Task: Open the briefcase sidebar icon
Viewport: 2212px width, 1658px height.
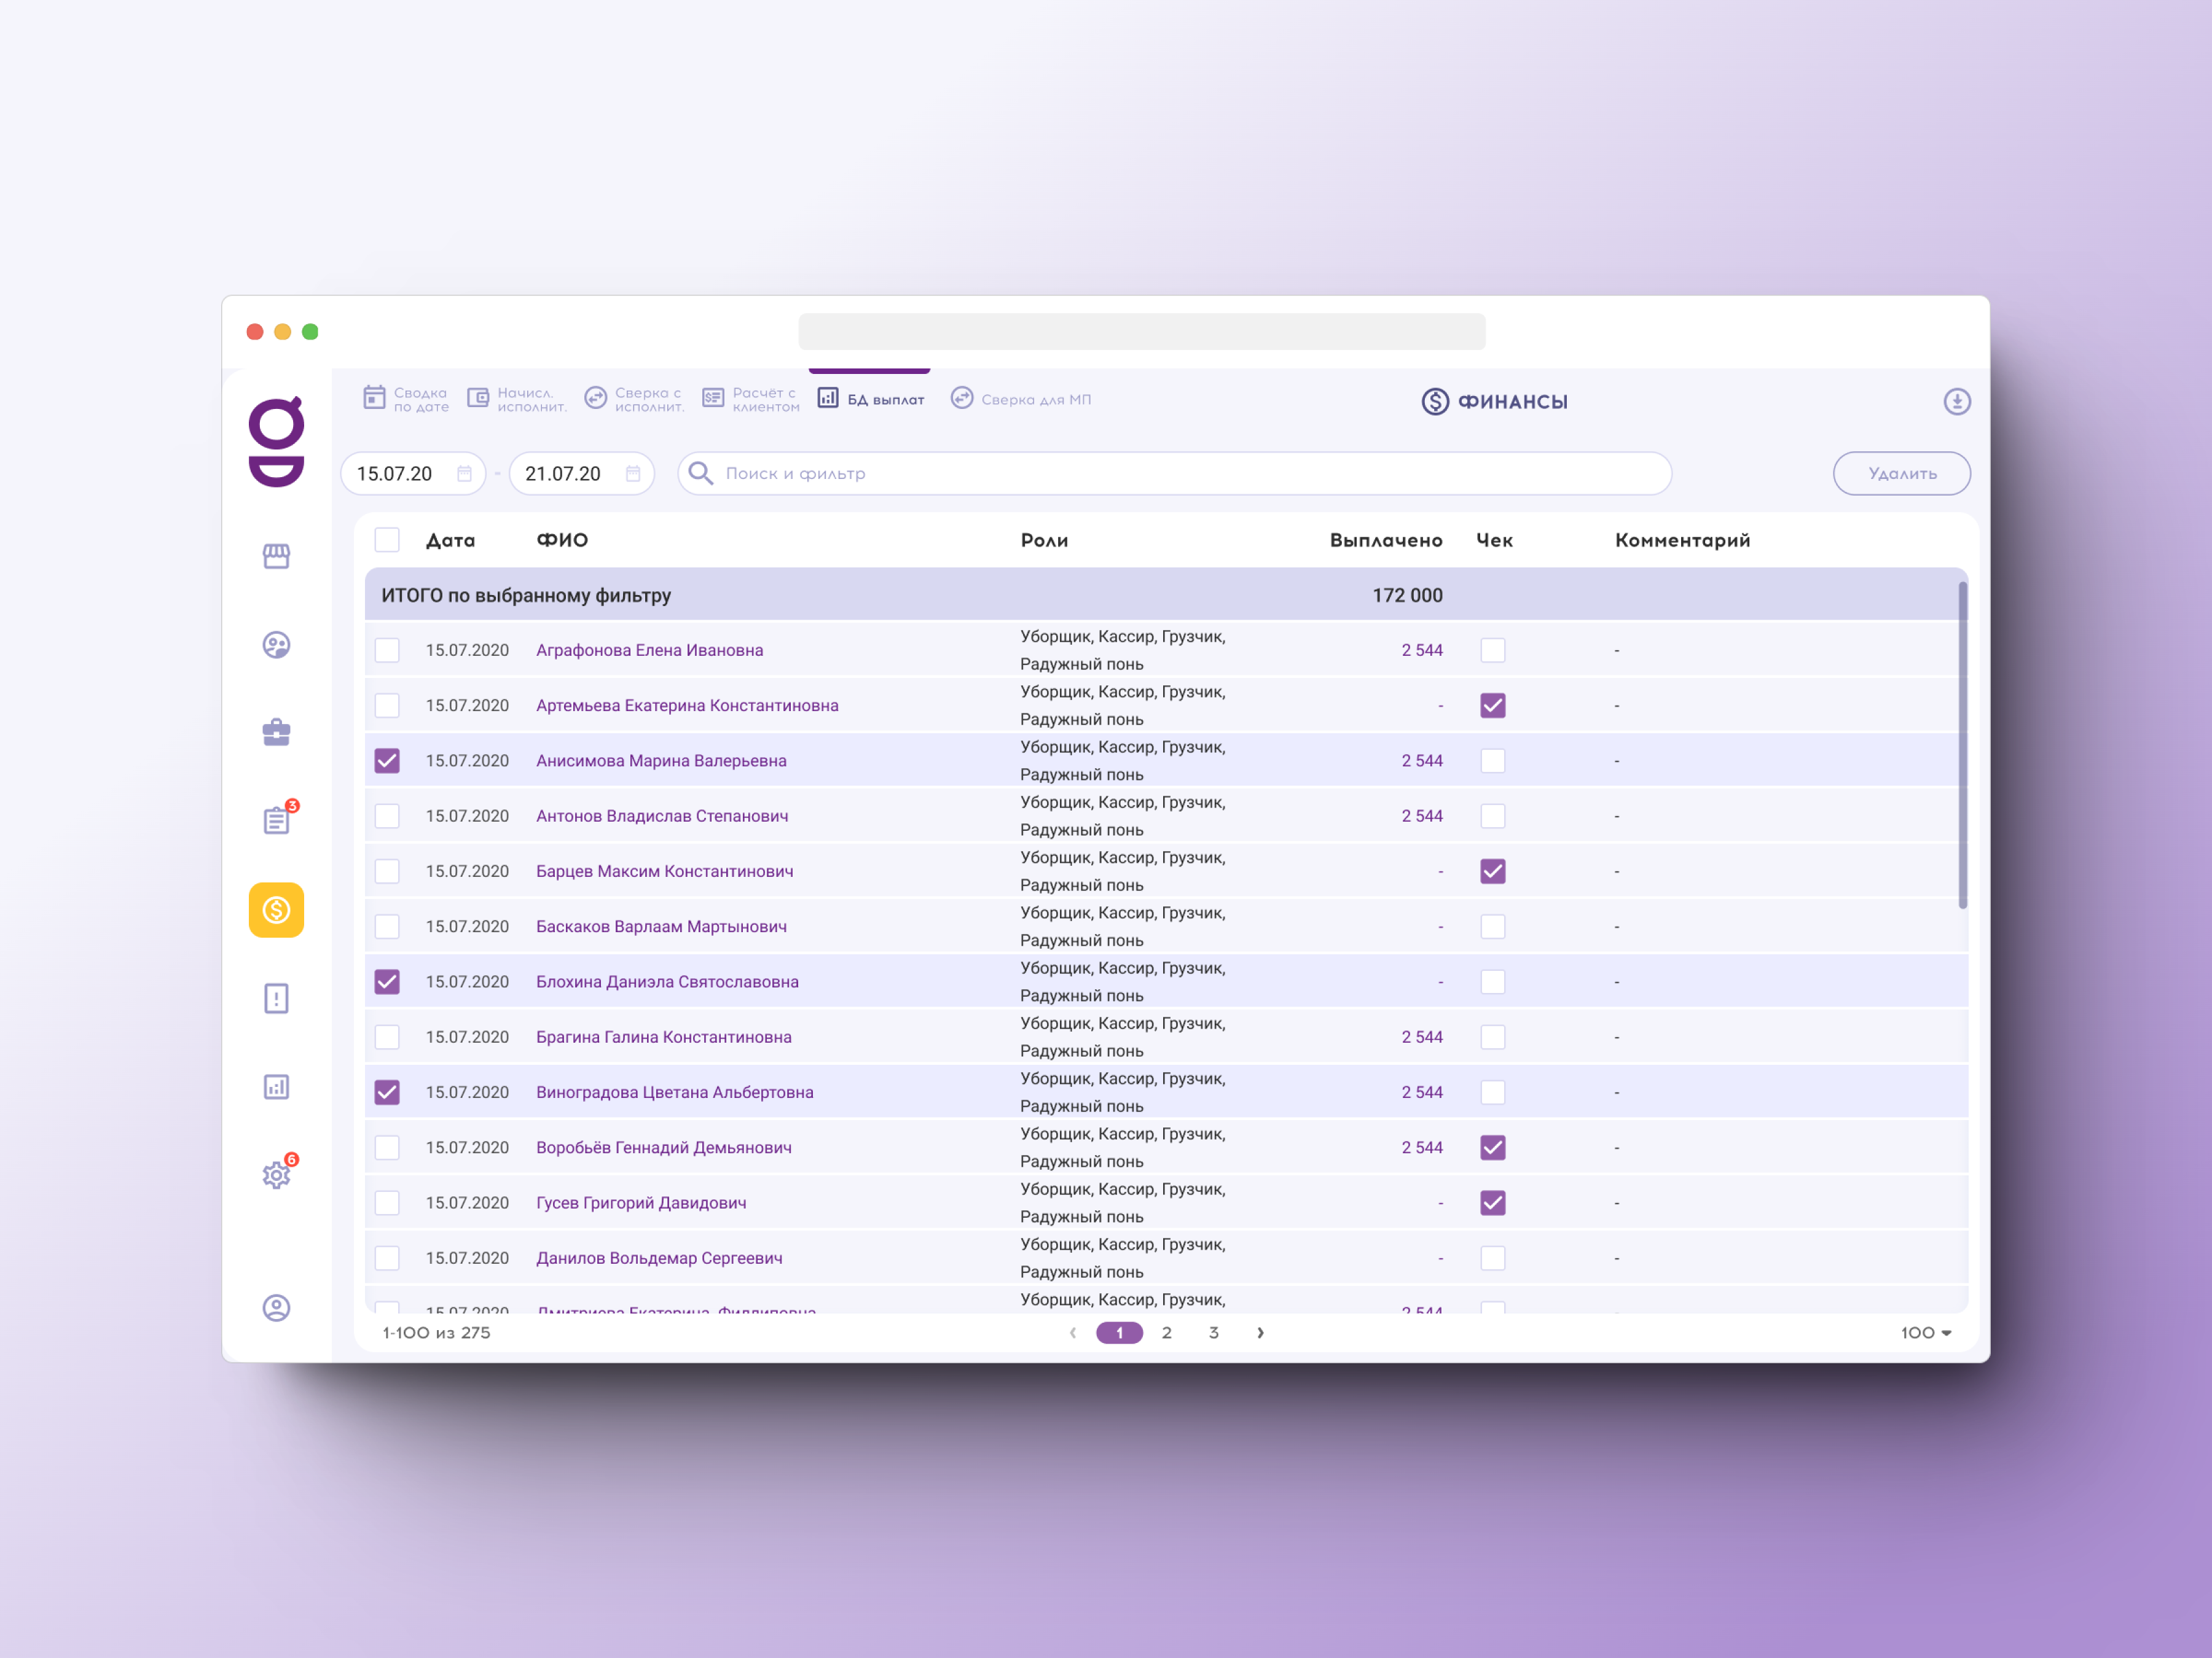Action: tap(276, 733)
